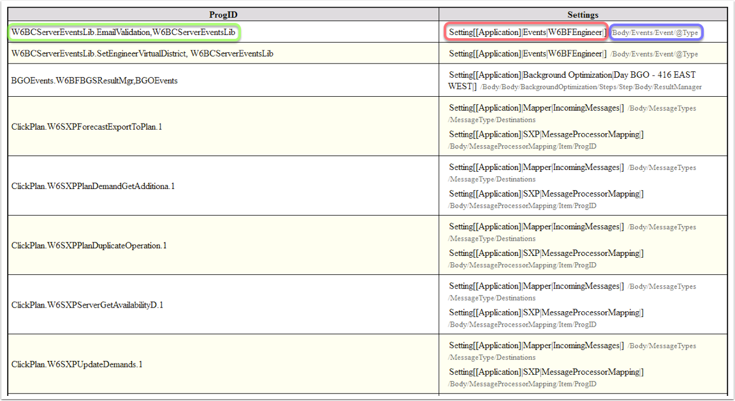This screenshot has height=401, width=735.
Task: Click the /Body/Events/Event/@Type path in EmailValidation row
Action: 655,32
